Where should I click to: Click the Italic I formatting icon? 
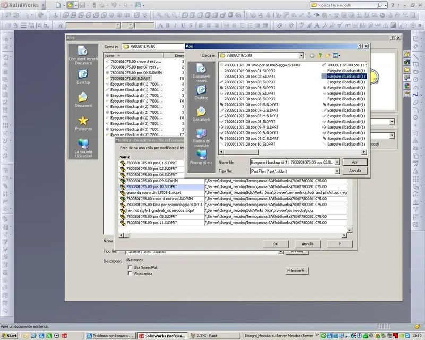pyautogui.click(x=176, y=25)
